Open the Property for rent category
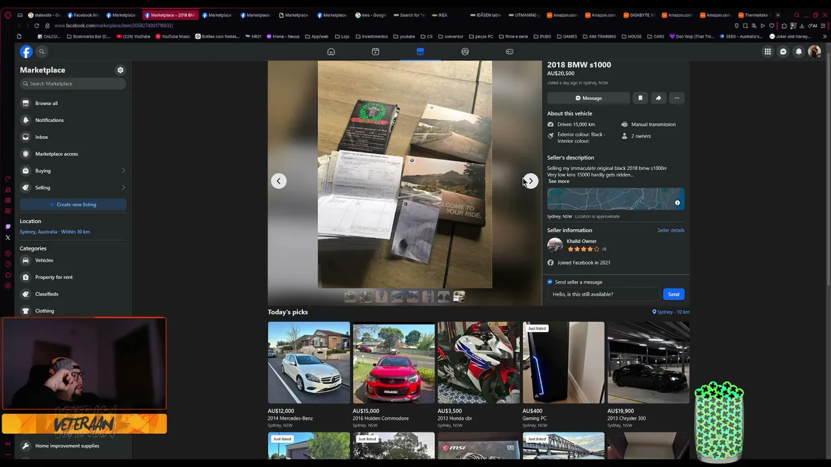 pos(73,277)
